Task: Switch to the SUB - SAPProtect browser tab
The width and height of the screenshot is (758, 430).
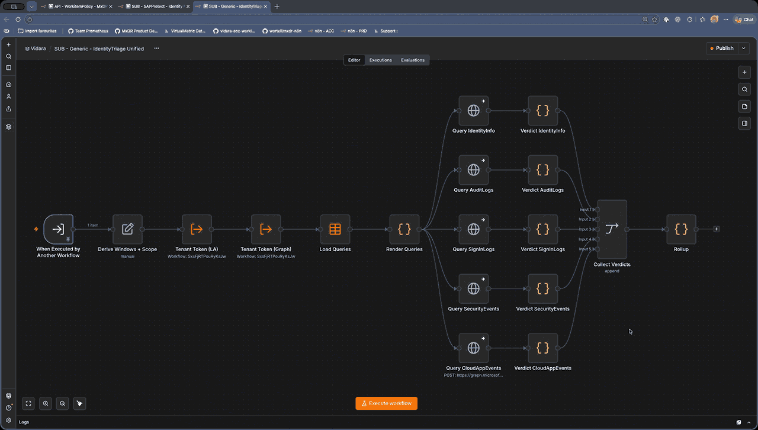Action: [153, 7]
